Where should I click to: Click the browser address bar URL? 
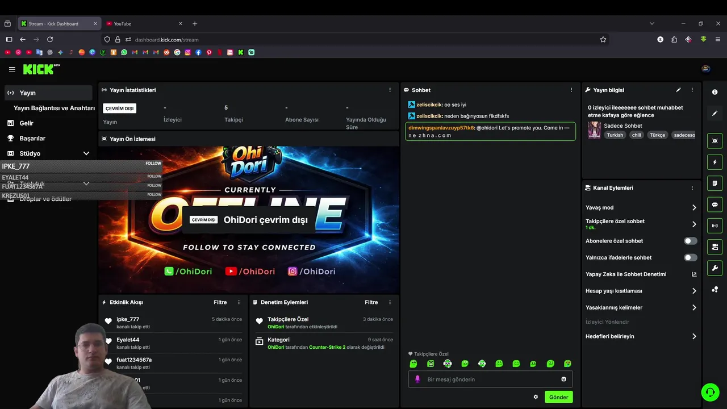167,40
